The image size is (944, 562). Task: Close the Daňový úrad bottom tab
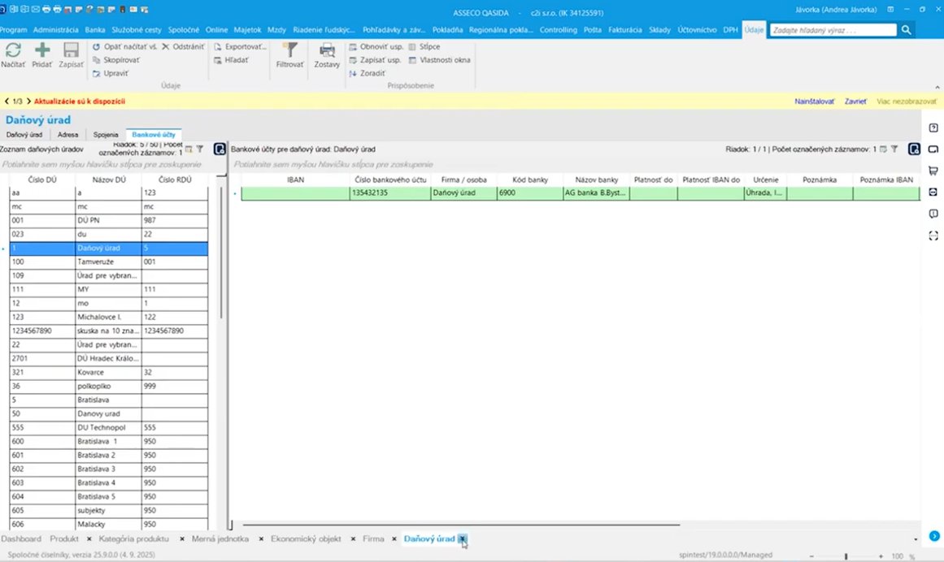click(462, 538)
